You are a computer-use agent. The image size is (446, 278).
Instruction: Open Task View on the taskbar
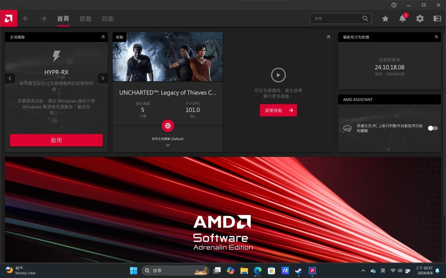click(217, 271)
